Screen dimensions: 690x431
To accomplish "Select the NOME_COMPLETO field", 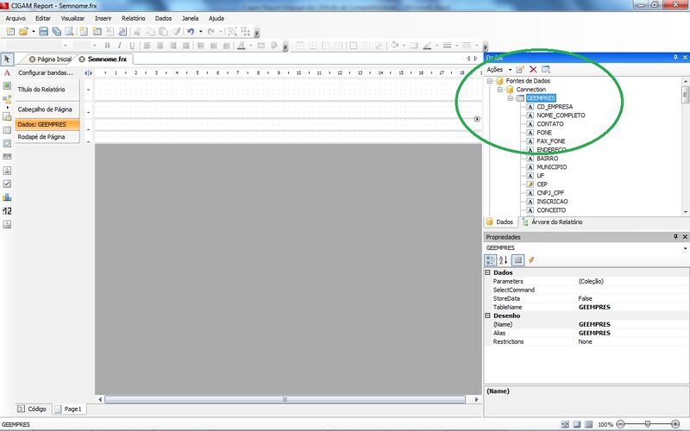I will pos(561,116).
